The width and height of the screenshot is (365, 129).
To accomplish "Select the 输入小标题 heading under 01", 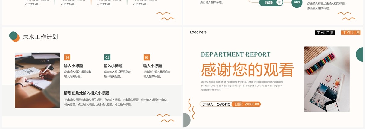I will pyautogui.click(x=73, y=66).
